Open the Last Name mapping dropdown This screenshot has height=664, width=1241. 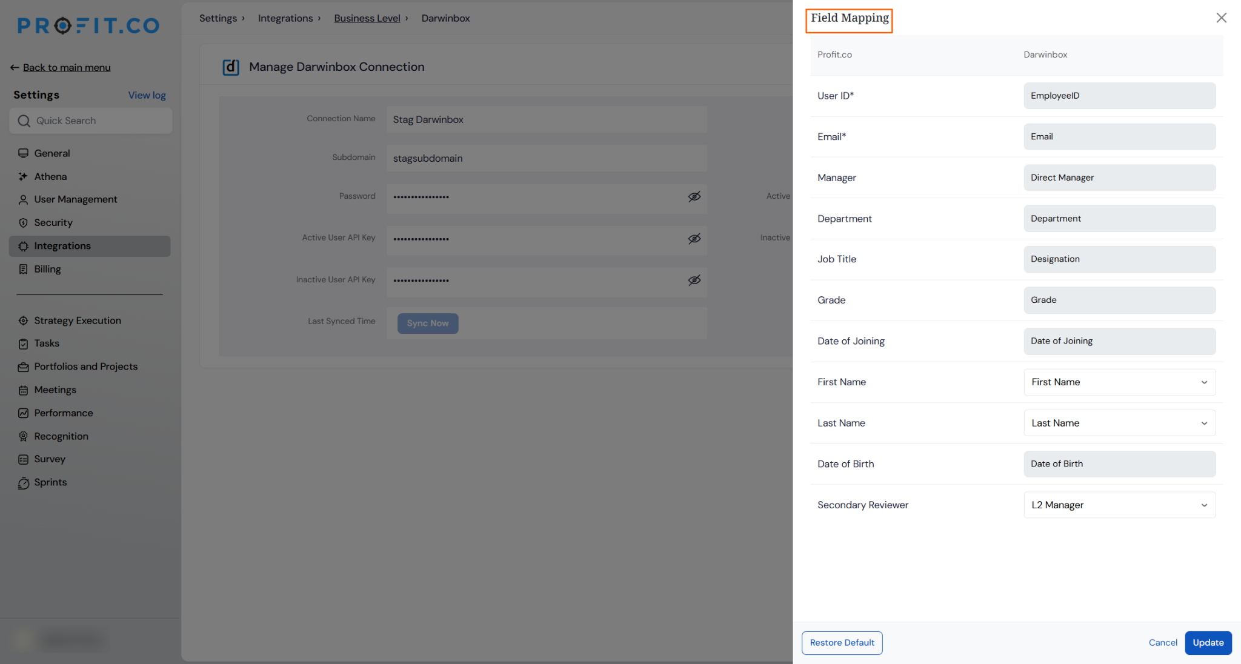point(1119,423)
